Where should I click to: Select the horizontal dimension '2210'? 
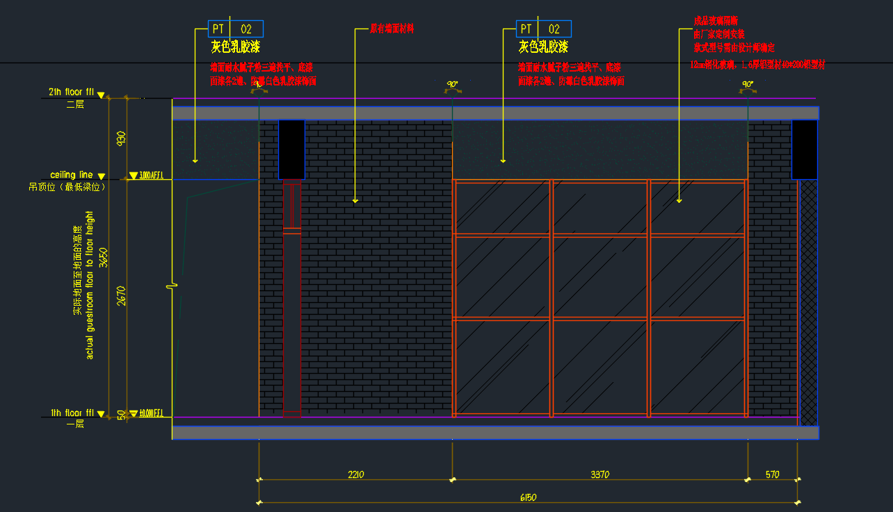click(356, 475)
